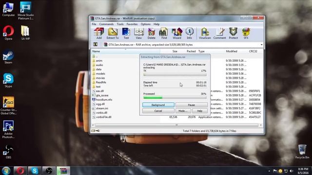Click the Background button in extraction dialog
This screenshot has width=312, height=175.
coord(158,105)
